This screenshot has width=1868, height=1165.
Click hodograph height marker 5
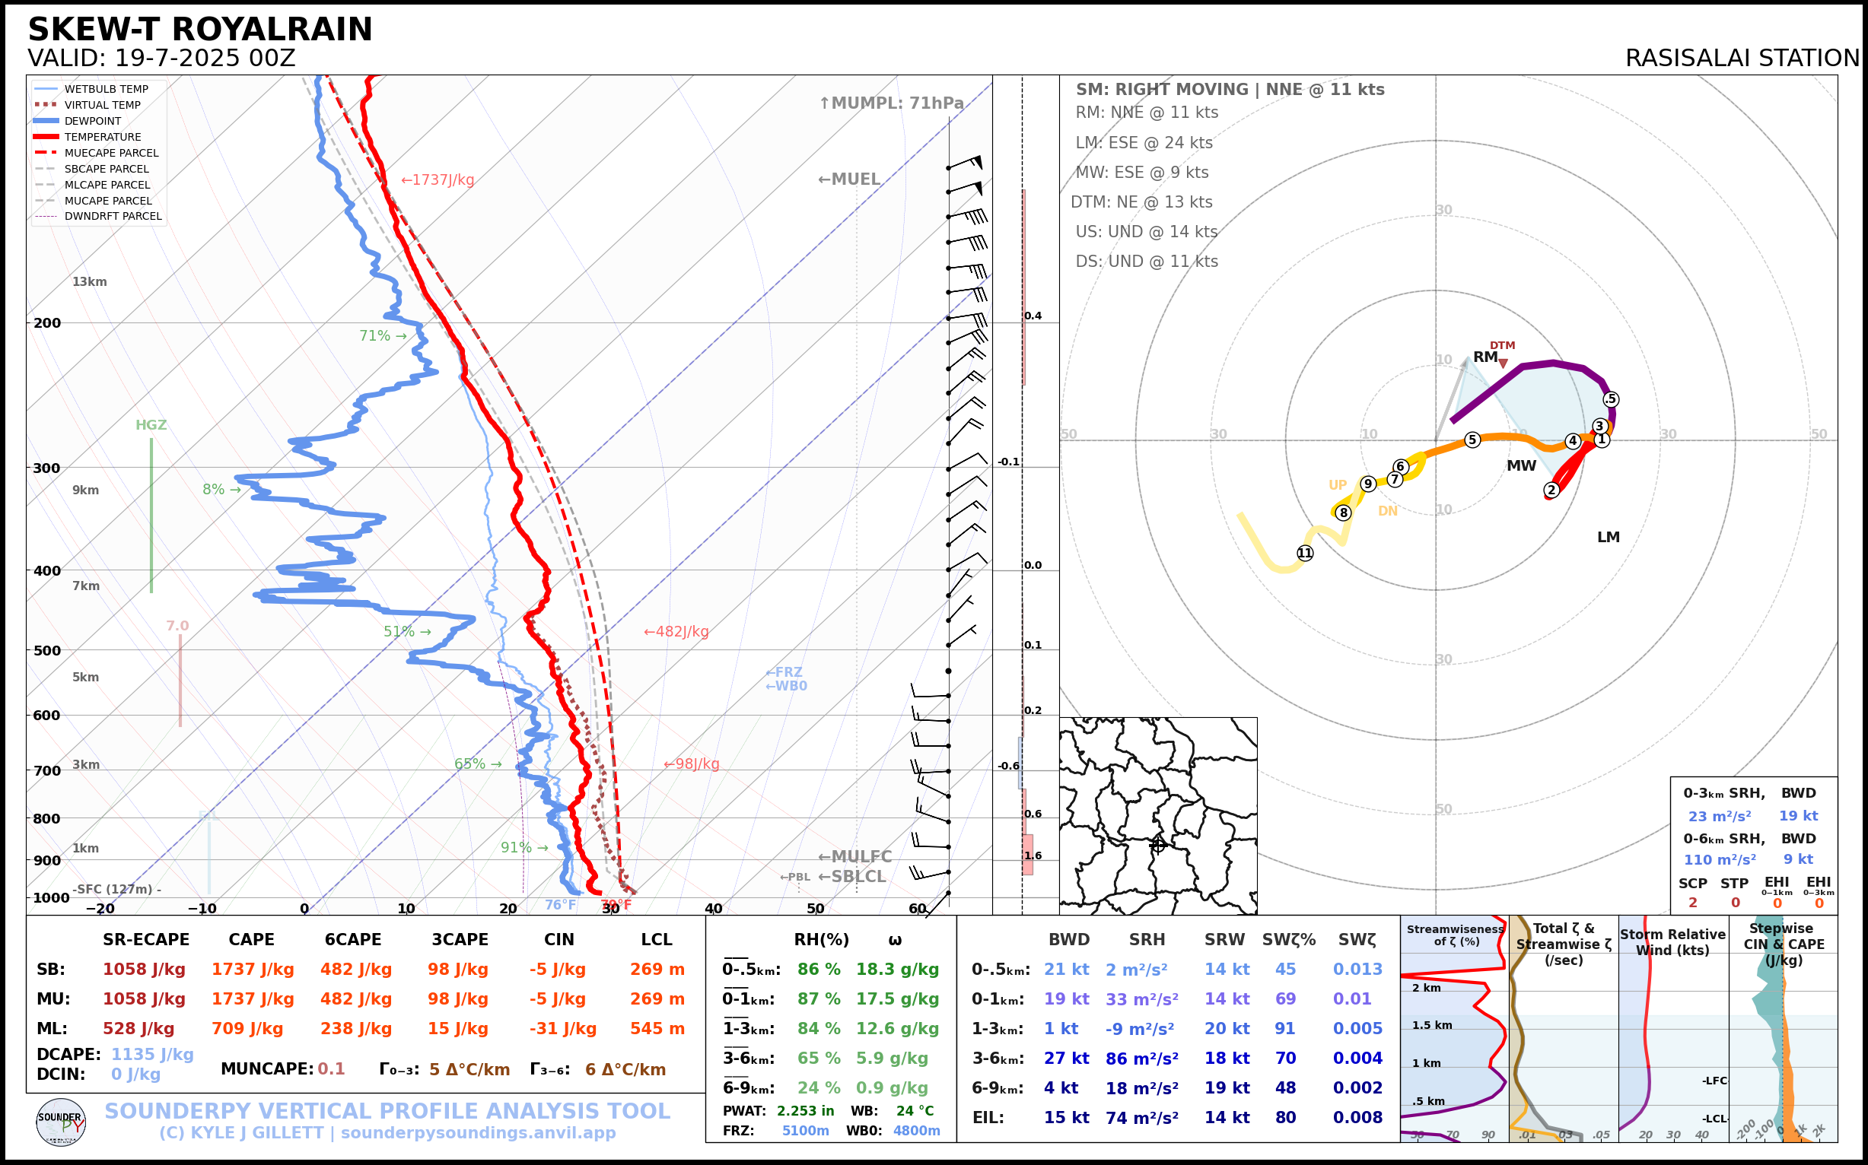[1472, 440]
